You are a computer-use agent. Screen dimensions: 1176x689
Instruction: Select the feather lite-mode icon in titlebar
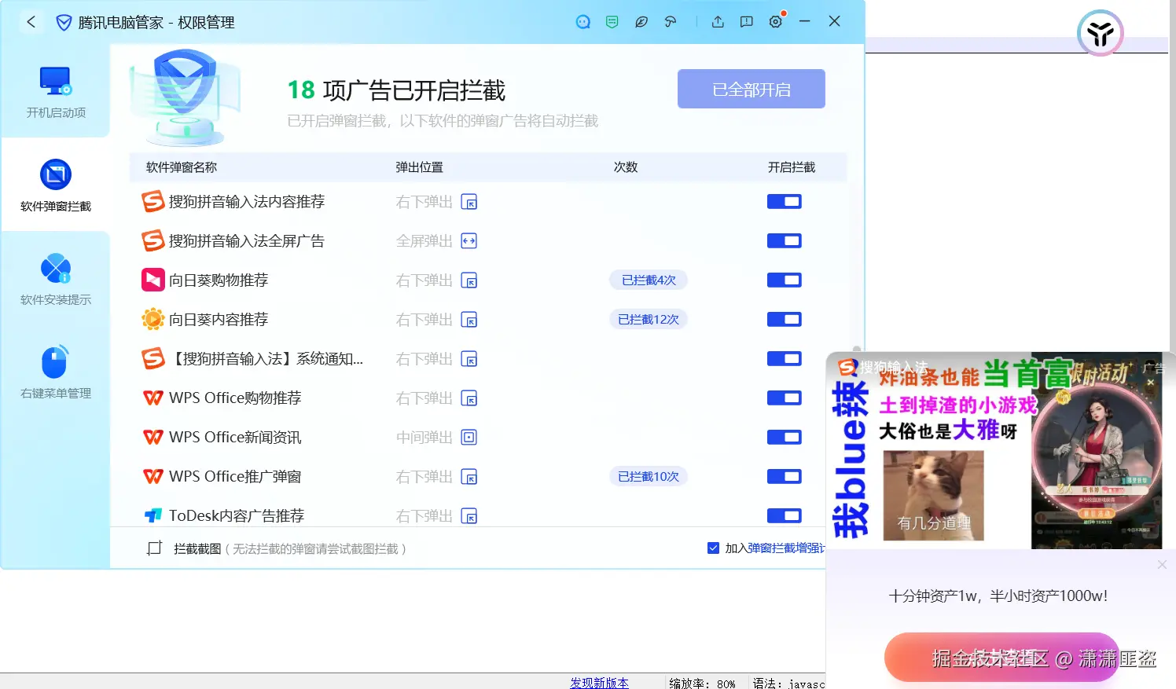[641, 22]
